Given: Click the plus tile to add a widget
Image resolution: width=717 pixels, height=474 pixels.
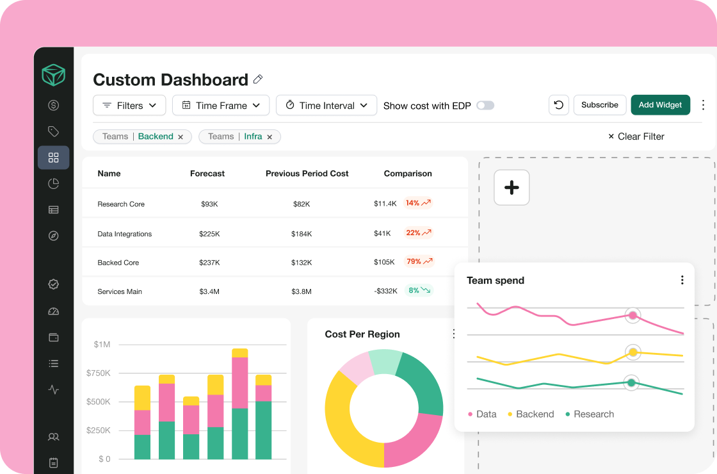Looking at the screenshot, I should (512, 187).
